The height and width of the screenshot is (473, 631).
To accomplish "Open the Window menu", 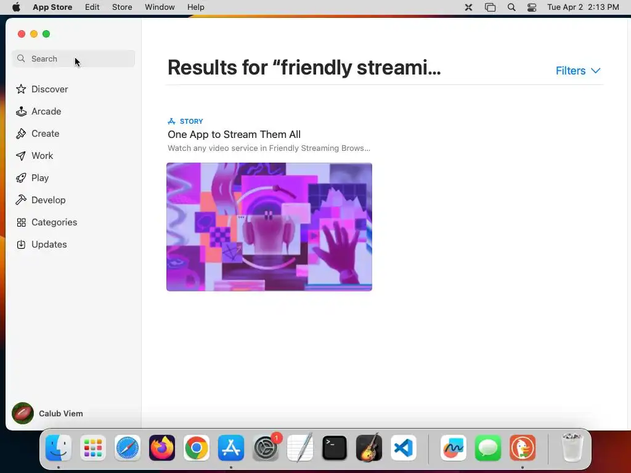I will pyautogui.click(x=160, y=7).
